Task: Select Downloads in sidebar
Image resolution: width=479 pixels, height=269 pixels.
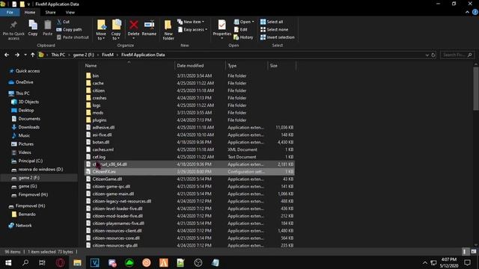Action: coord(28,127)
